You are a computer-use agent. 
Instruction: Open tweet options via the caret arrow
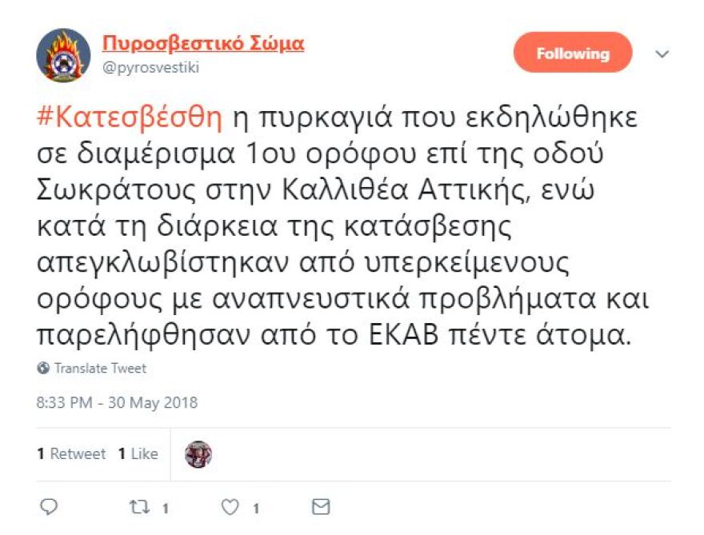662,53
